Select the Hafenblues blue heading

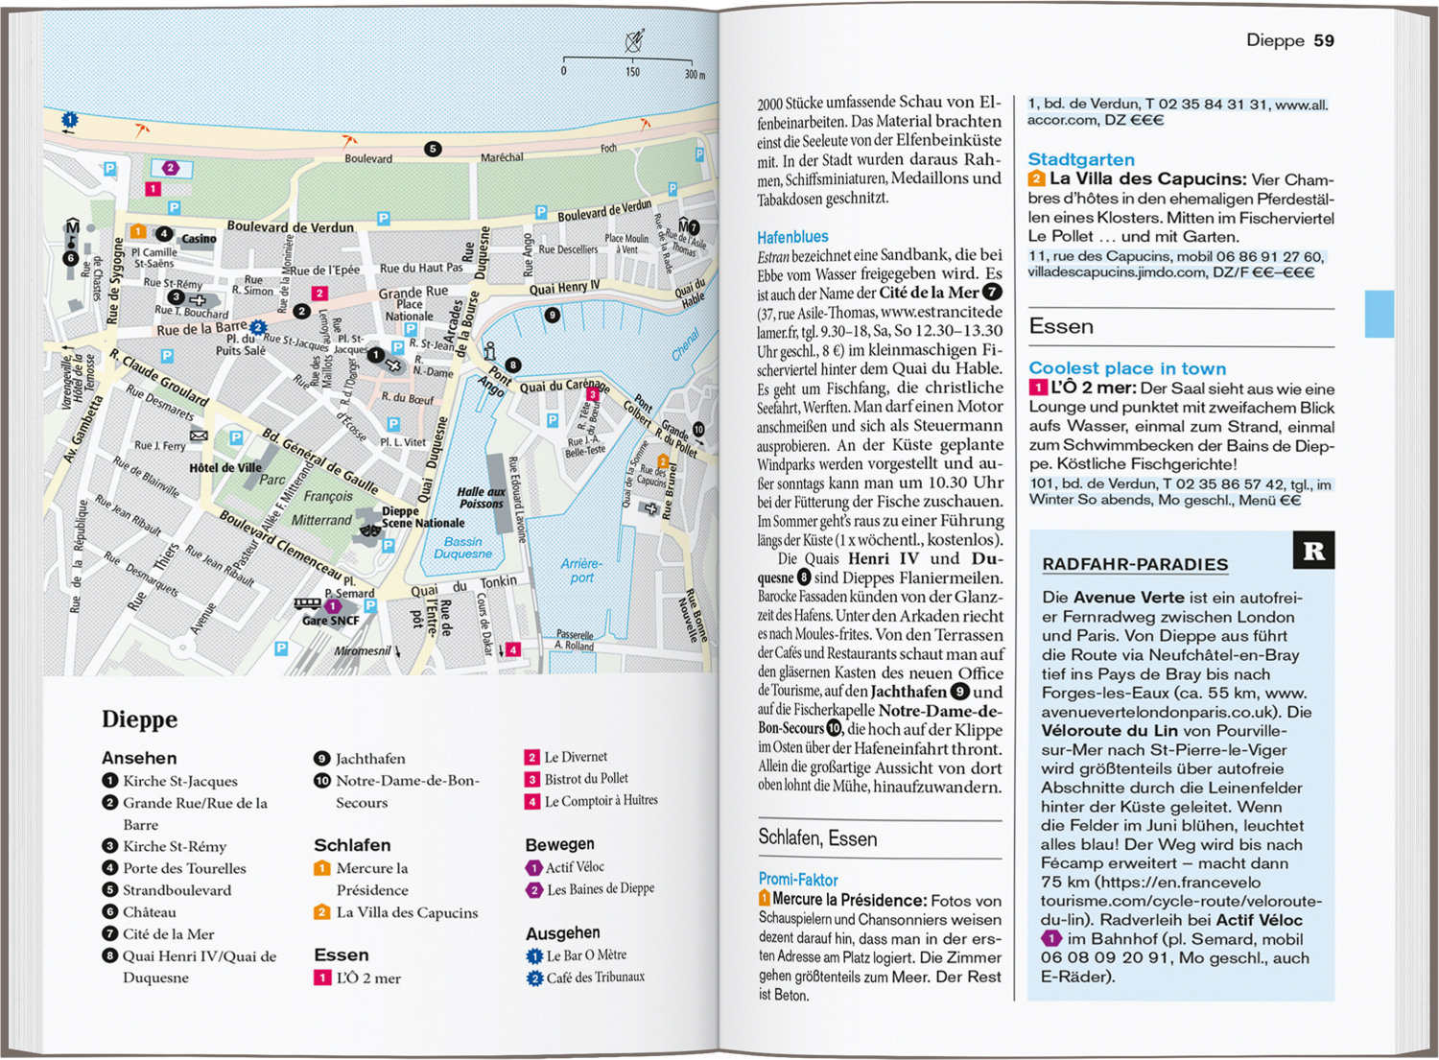(792, 237)
